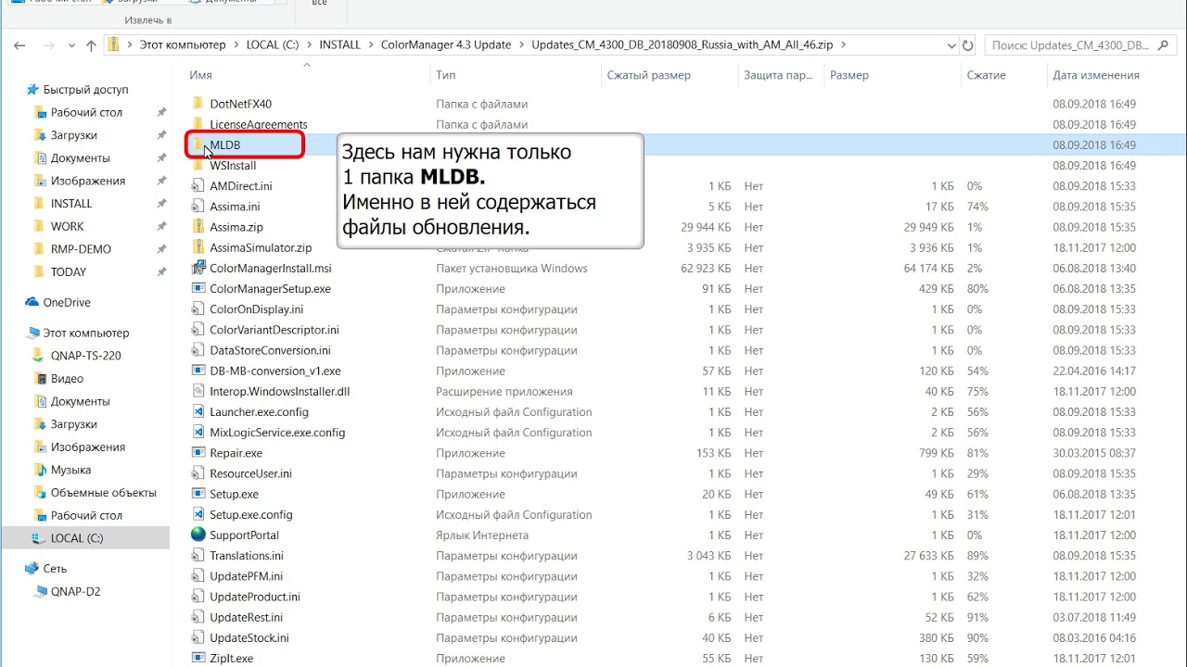
Task: Click the WSInstall folder icon
Action: [x=198, y=165]
